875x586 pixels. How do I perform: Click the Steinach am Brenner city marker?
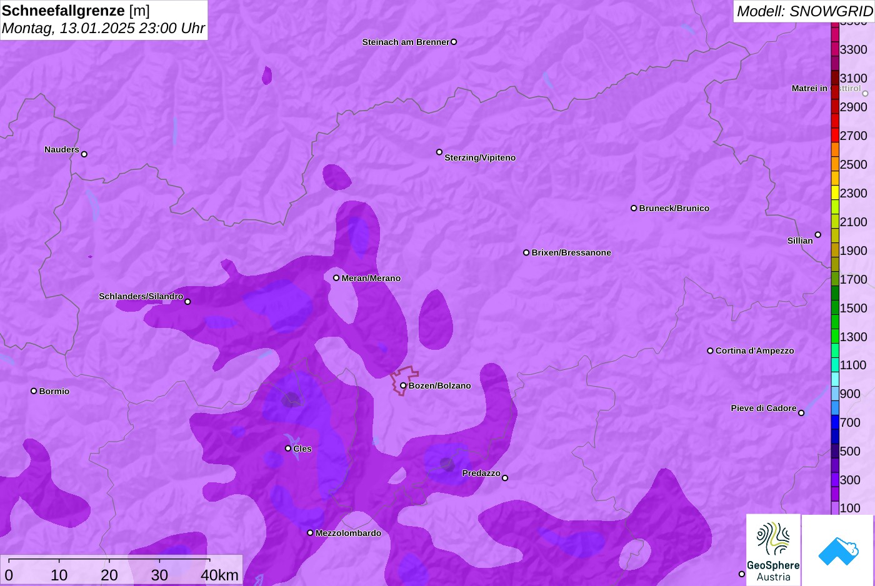click(454, 42)
